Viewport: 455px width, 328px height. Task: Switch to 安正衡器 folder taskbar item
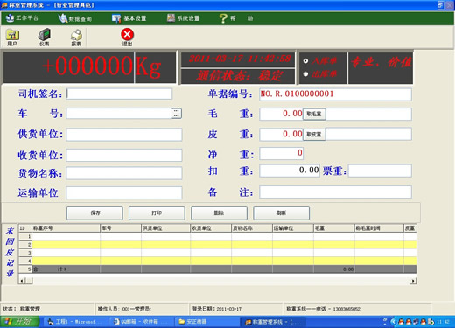207,322
